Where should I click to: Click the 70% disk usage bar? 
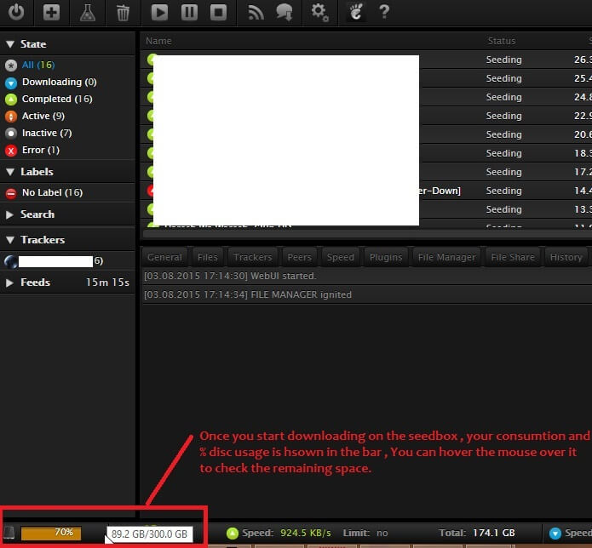(x=51, y=533)
